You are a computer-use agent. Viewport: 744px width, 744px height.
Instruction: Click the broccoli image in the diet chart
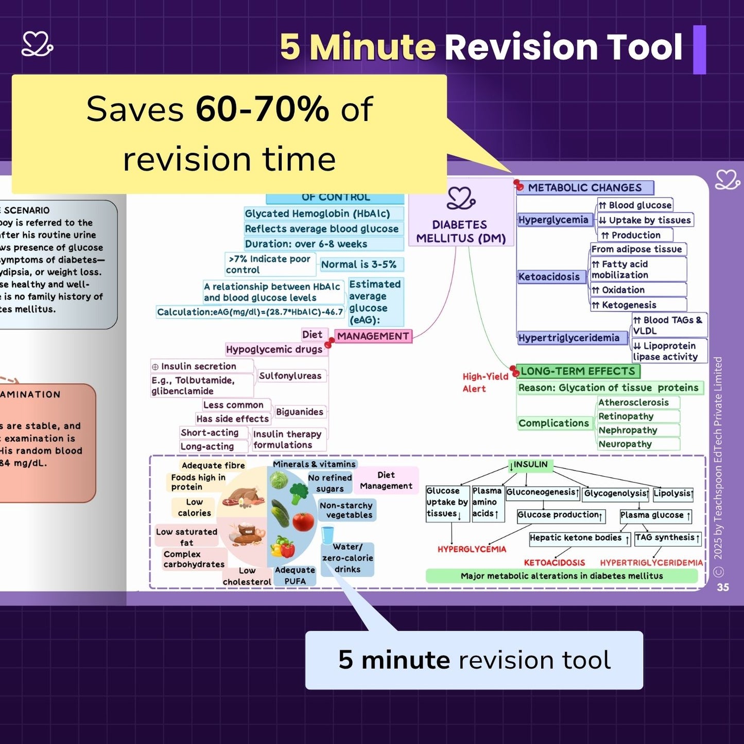point(299,494)
